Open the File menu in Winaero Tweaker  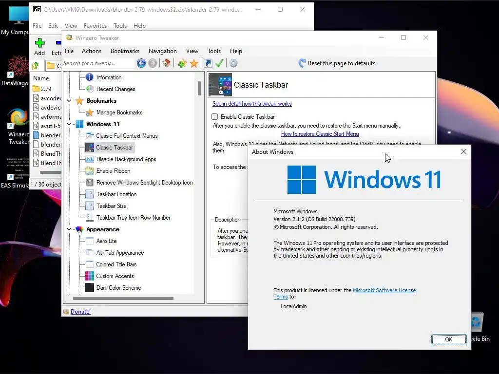click(x=69, y=51)
